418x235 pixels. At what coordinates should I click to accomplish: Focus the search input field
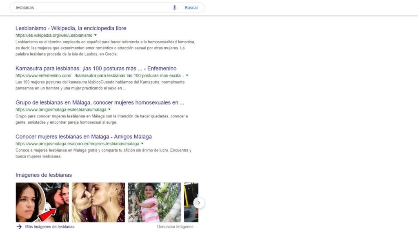90,8
